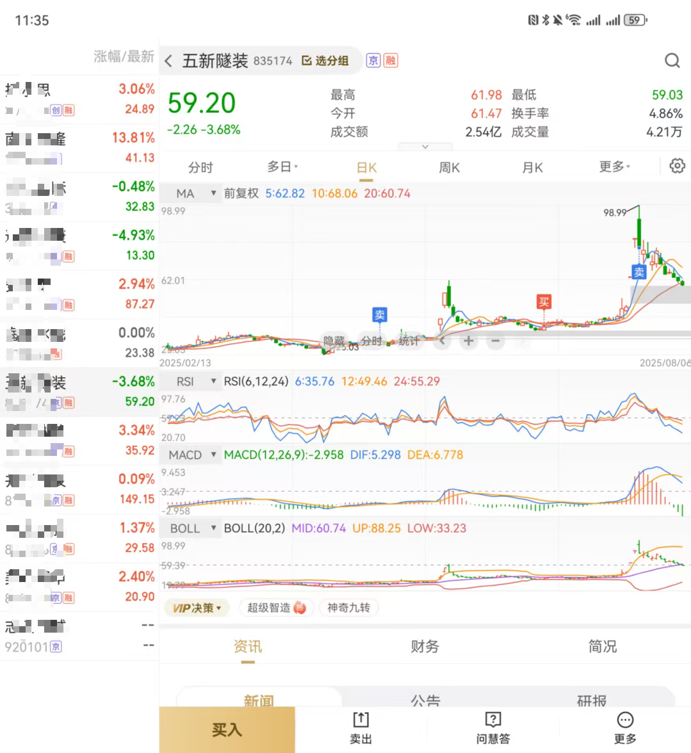Tap the blue 卖 marker mid-chart
The width and height of the screenshot is (691, 753).
[x=380, y=315]
